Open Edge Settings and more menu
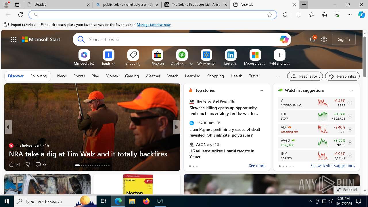 pyautogui.click(x=350, y=15)
